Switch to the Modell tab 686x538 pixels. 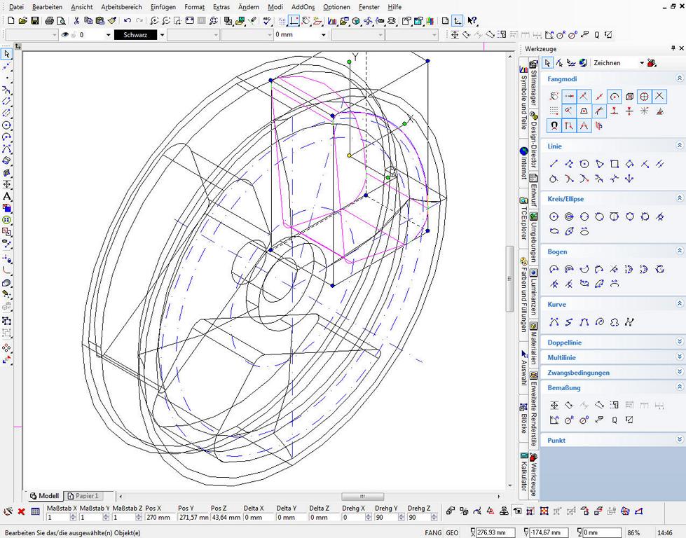pyautogui.click(x=44, y=496)
